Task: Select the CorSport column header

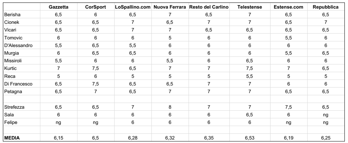Action: click(95, 7)
